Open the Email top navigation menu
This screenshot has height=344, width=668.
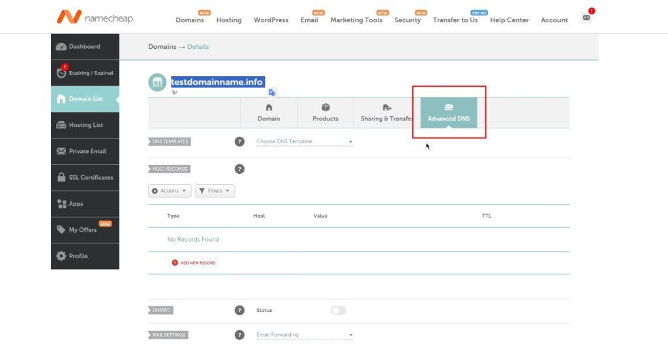[309, 20]
